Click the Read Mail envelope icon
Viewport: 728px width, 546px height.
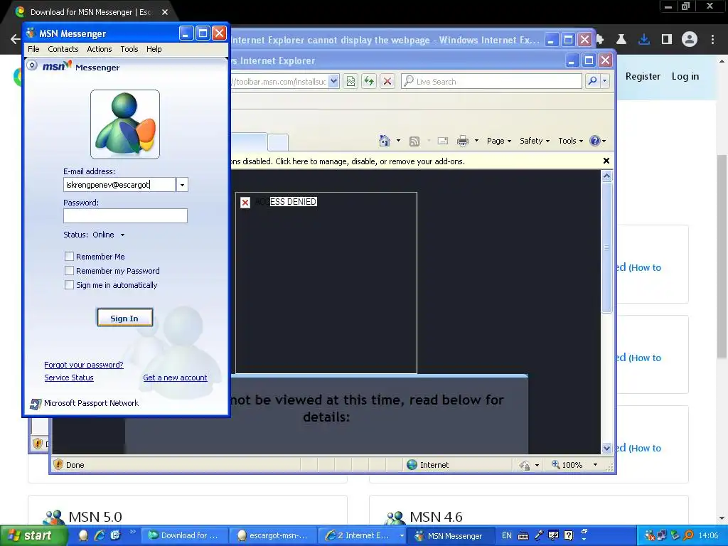coord(443,141)
